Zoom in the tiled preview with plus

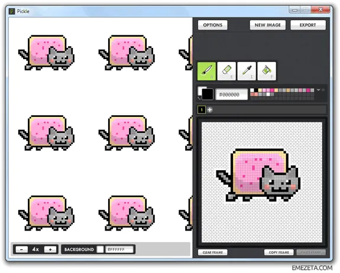pos(50,249)
